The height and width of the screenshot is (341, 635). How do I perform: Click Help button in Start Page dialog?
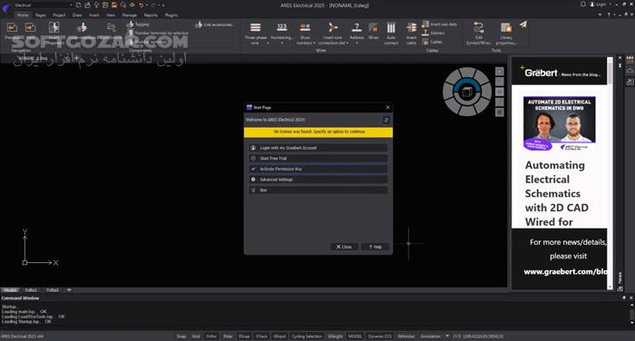(375, 247)
